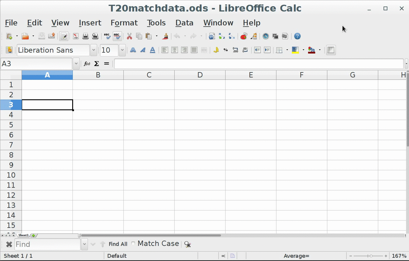Image resolution: width=409 pixels, height=261 pixels.
Task: Select the Sheet1 tab
Action: pyautogui.click(x=23, y=235)
